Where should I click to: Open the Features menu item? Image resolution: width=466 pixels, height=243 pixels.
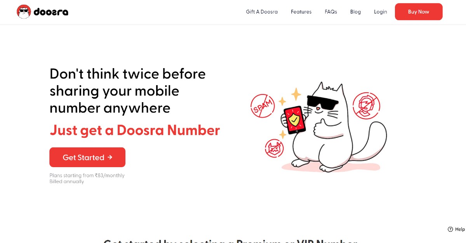pyautogui.click(x=301, y=12)
